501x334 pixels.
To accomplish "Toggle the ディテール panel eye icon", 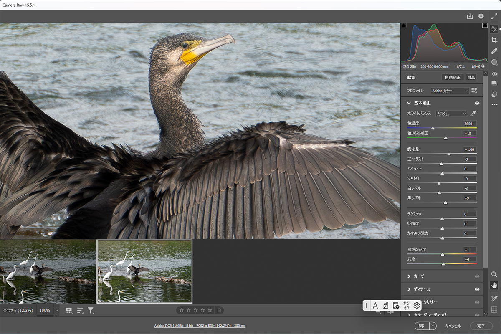I will tap(477, 289).
